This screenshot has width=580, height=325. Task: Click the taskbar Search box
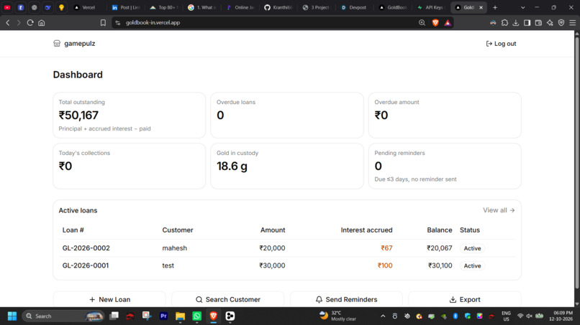click(63, 316)
